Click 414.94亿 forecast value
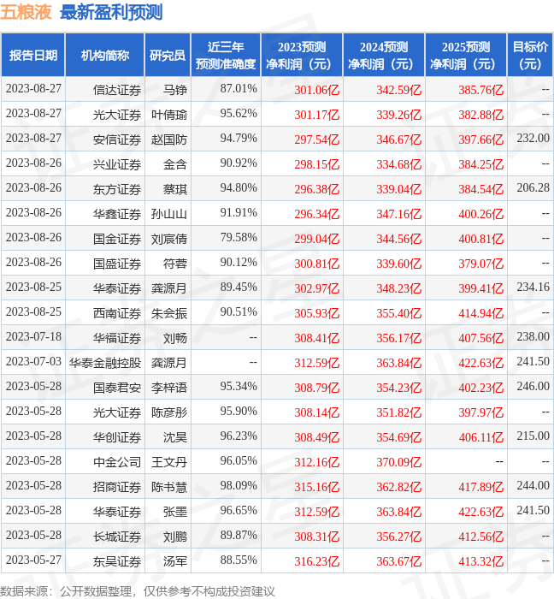Image resolution: width=554 pixels, height=599 pixels. pyautogui.click(x=481, y=314)
